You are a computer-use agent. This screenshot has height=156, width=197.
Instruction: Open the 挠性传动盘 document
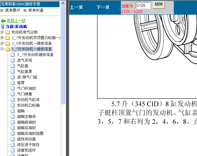tap(27, 139)
